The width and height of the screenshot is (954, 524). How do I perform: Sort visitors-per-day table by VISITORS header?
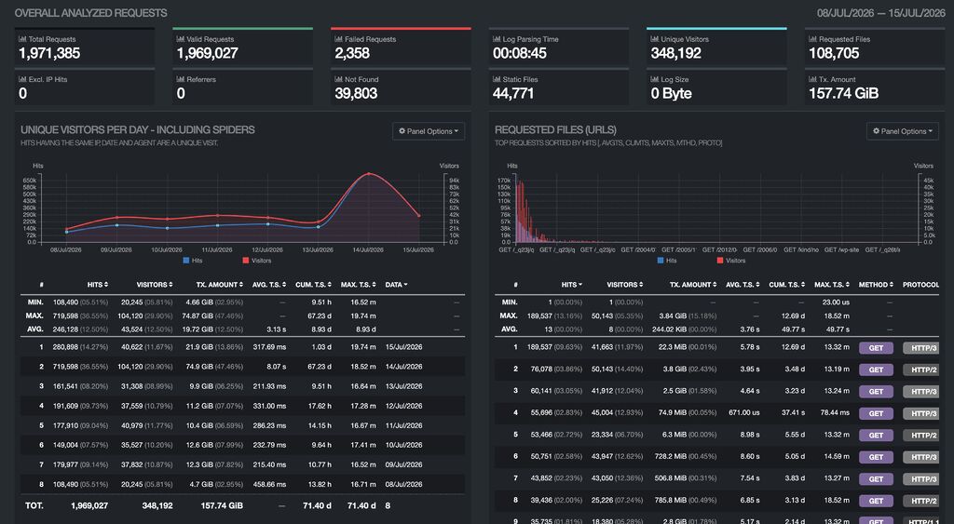tap(155, 285)
